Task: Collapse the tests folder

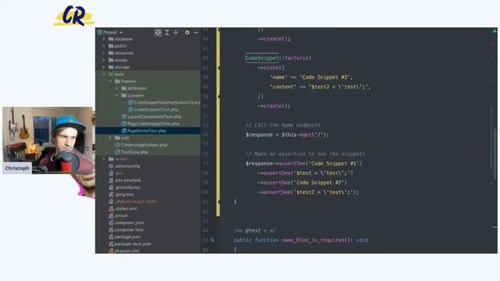Action: (104, 74)
